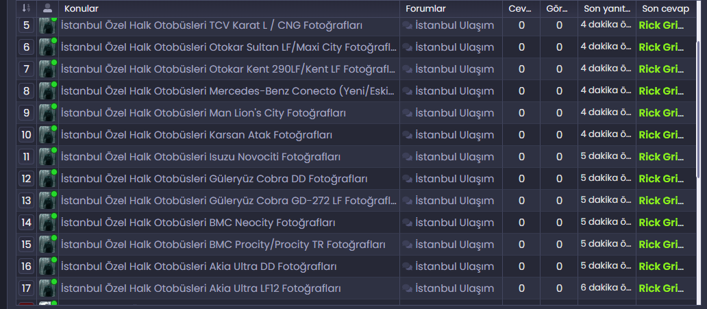Screen dimensions: 707x309
Task: Click the avatar on Akia Ultra DD row
Action: pyautogui.click(x=47, y=267)
